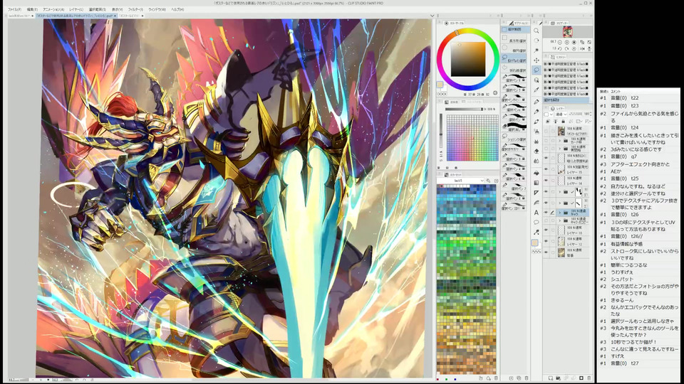Image resolution: width=684 pixels, height=384 pixels.
Task: Select the Correct line tool
Action: [536, 232]
